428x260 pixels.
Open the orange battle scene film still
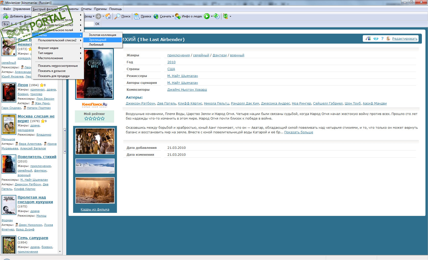point(95,190)
